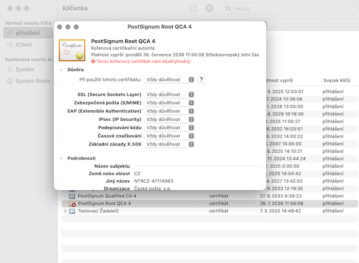Viewport: 359px width, 263px height.
Task: Click the value NTRCZ-47114983
Action: point(154,181)
